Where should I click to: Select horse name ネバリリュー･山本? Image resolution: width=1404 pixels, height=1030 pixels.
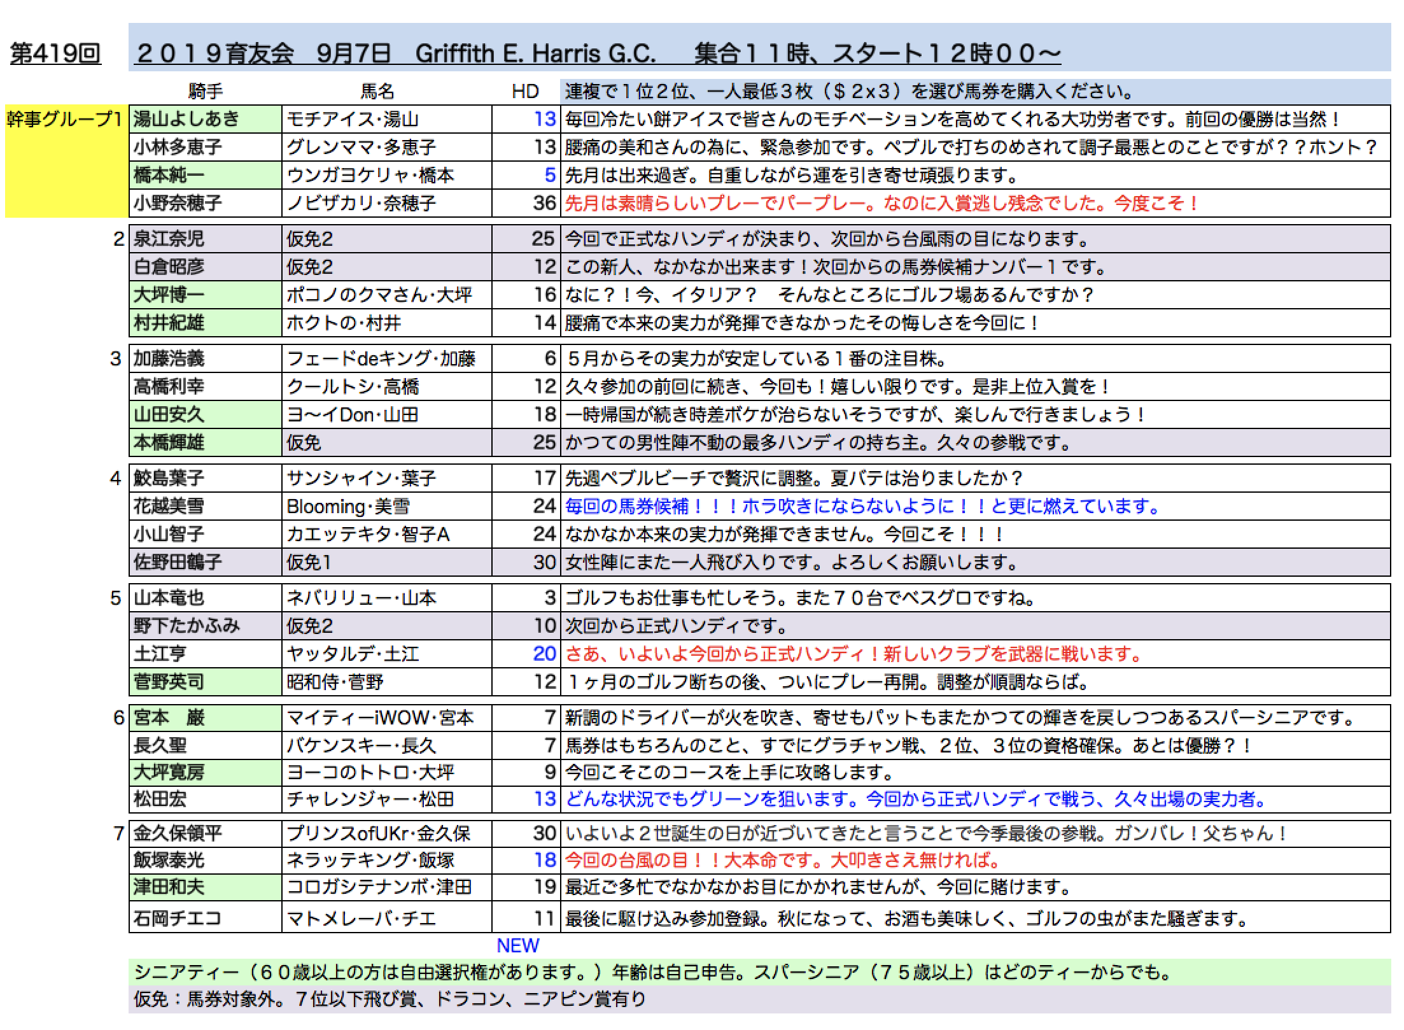[x=387, y=598]
